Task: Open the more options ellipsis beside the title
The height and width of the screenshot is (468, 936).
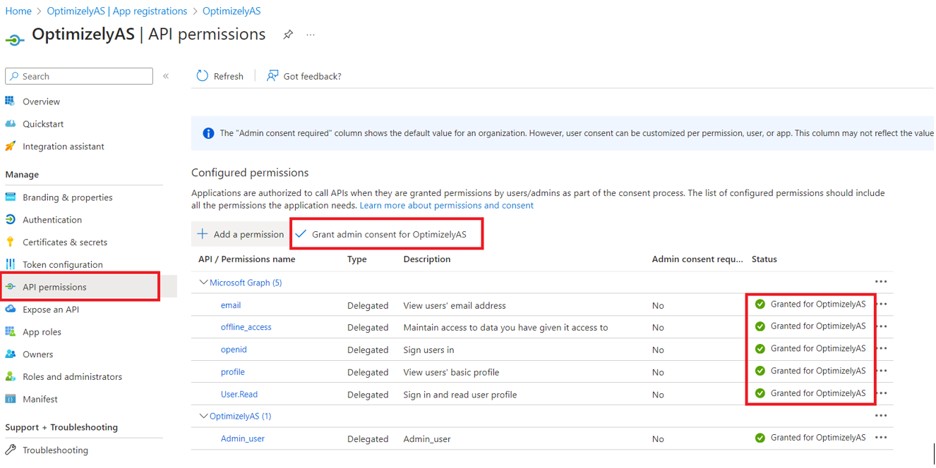Action: tap(311, 35)
